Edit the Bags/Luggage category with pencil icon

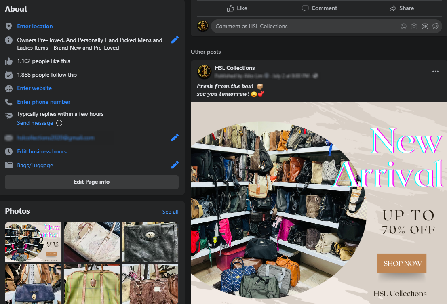(x=175, y=165)
